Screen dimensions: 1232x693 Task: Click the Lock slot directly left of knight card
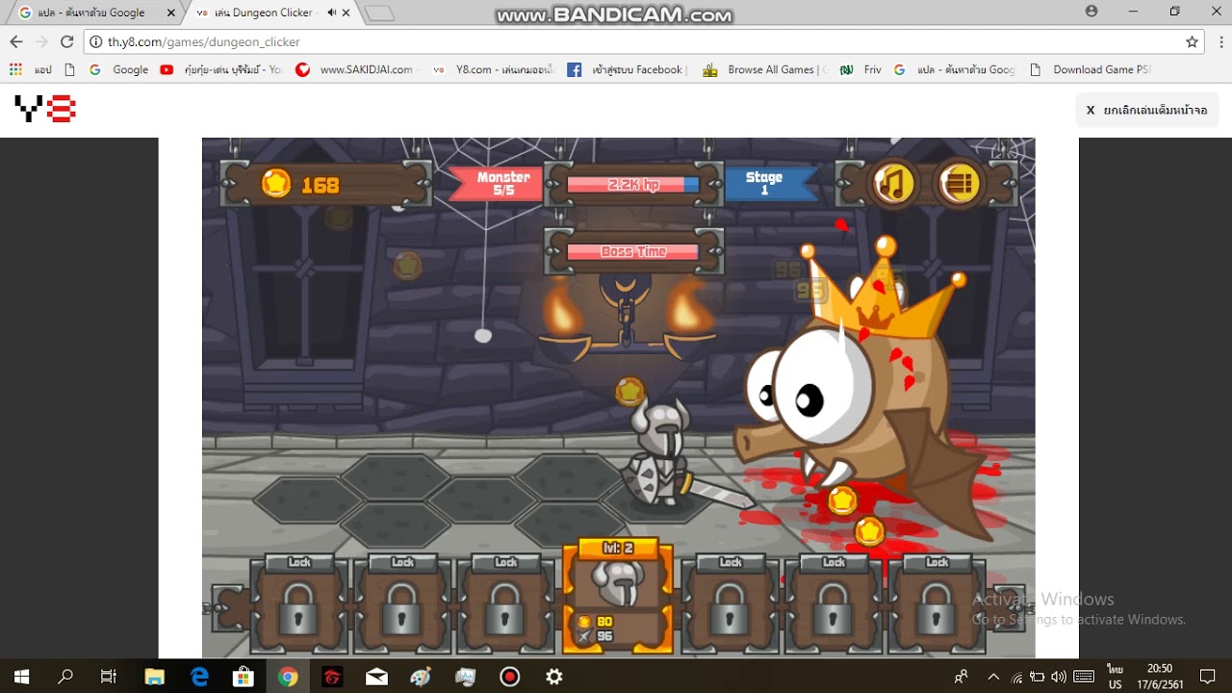tap(505, 604)
